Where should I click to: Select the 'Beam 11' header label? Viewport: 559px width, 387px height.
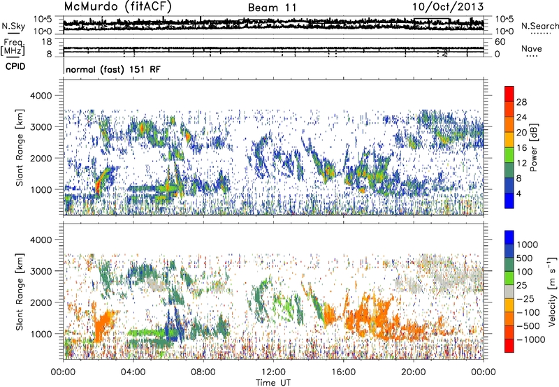[272, 8]
